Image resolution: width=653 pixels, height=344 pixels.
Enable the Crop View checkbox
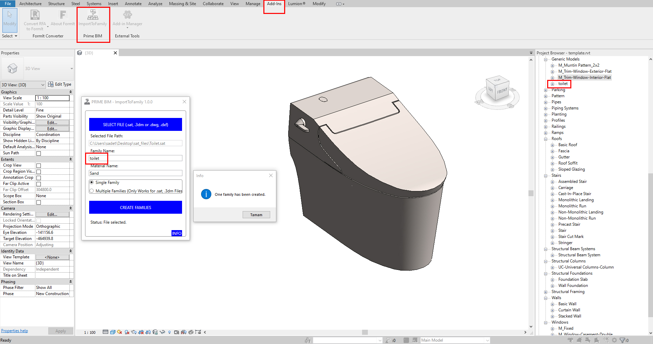pyautogui.click(x=38, y=166)
